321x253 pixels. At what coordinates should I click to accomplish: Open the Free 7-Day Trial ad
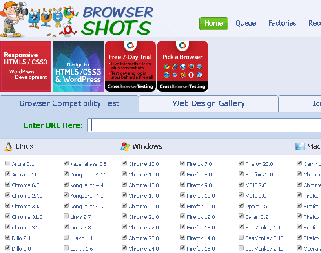coord(130,66)
